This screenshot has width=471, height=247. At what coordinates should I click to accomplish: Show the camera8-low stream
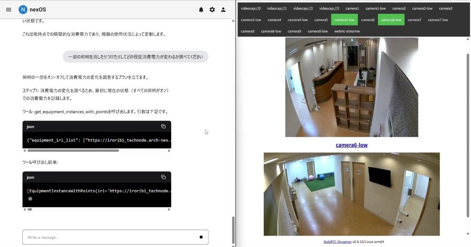pyautogui.click(x=271, y=31)
